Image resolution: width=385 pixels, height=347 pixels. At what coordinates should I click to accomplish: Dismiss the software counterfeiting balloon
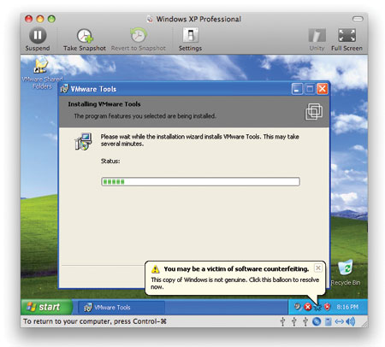318,268
